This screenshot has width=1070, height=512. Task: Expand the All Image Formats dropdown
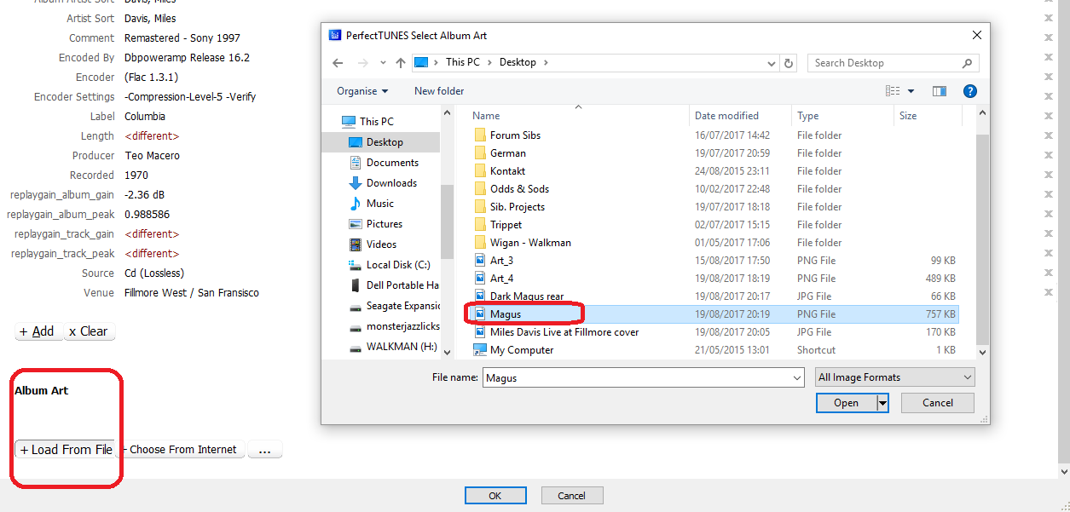point(894,377)
